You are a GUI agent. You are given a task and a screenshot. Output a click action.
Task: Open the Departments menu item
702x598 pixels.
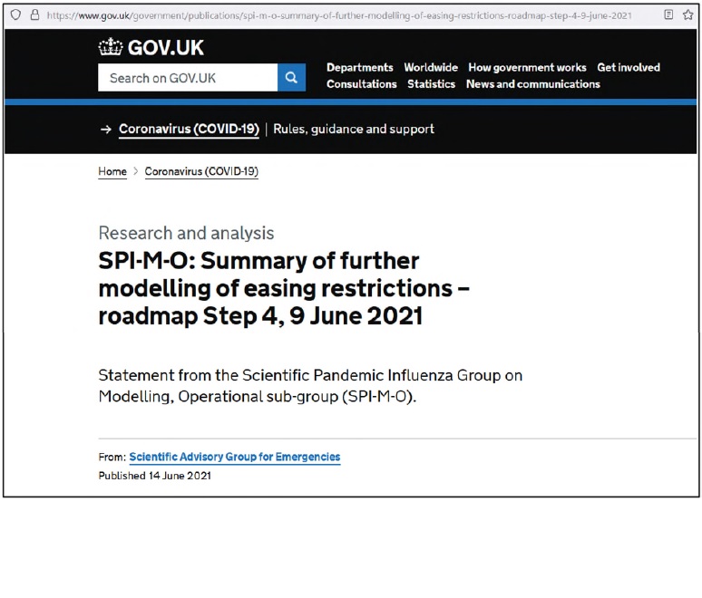click(x=360, y=68)
